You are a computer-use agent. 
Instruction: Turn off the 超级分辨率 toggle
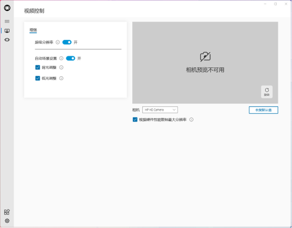[x=67, y=42]
